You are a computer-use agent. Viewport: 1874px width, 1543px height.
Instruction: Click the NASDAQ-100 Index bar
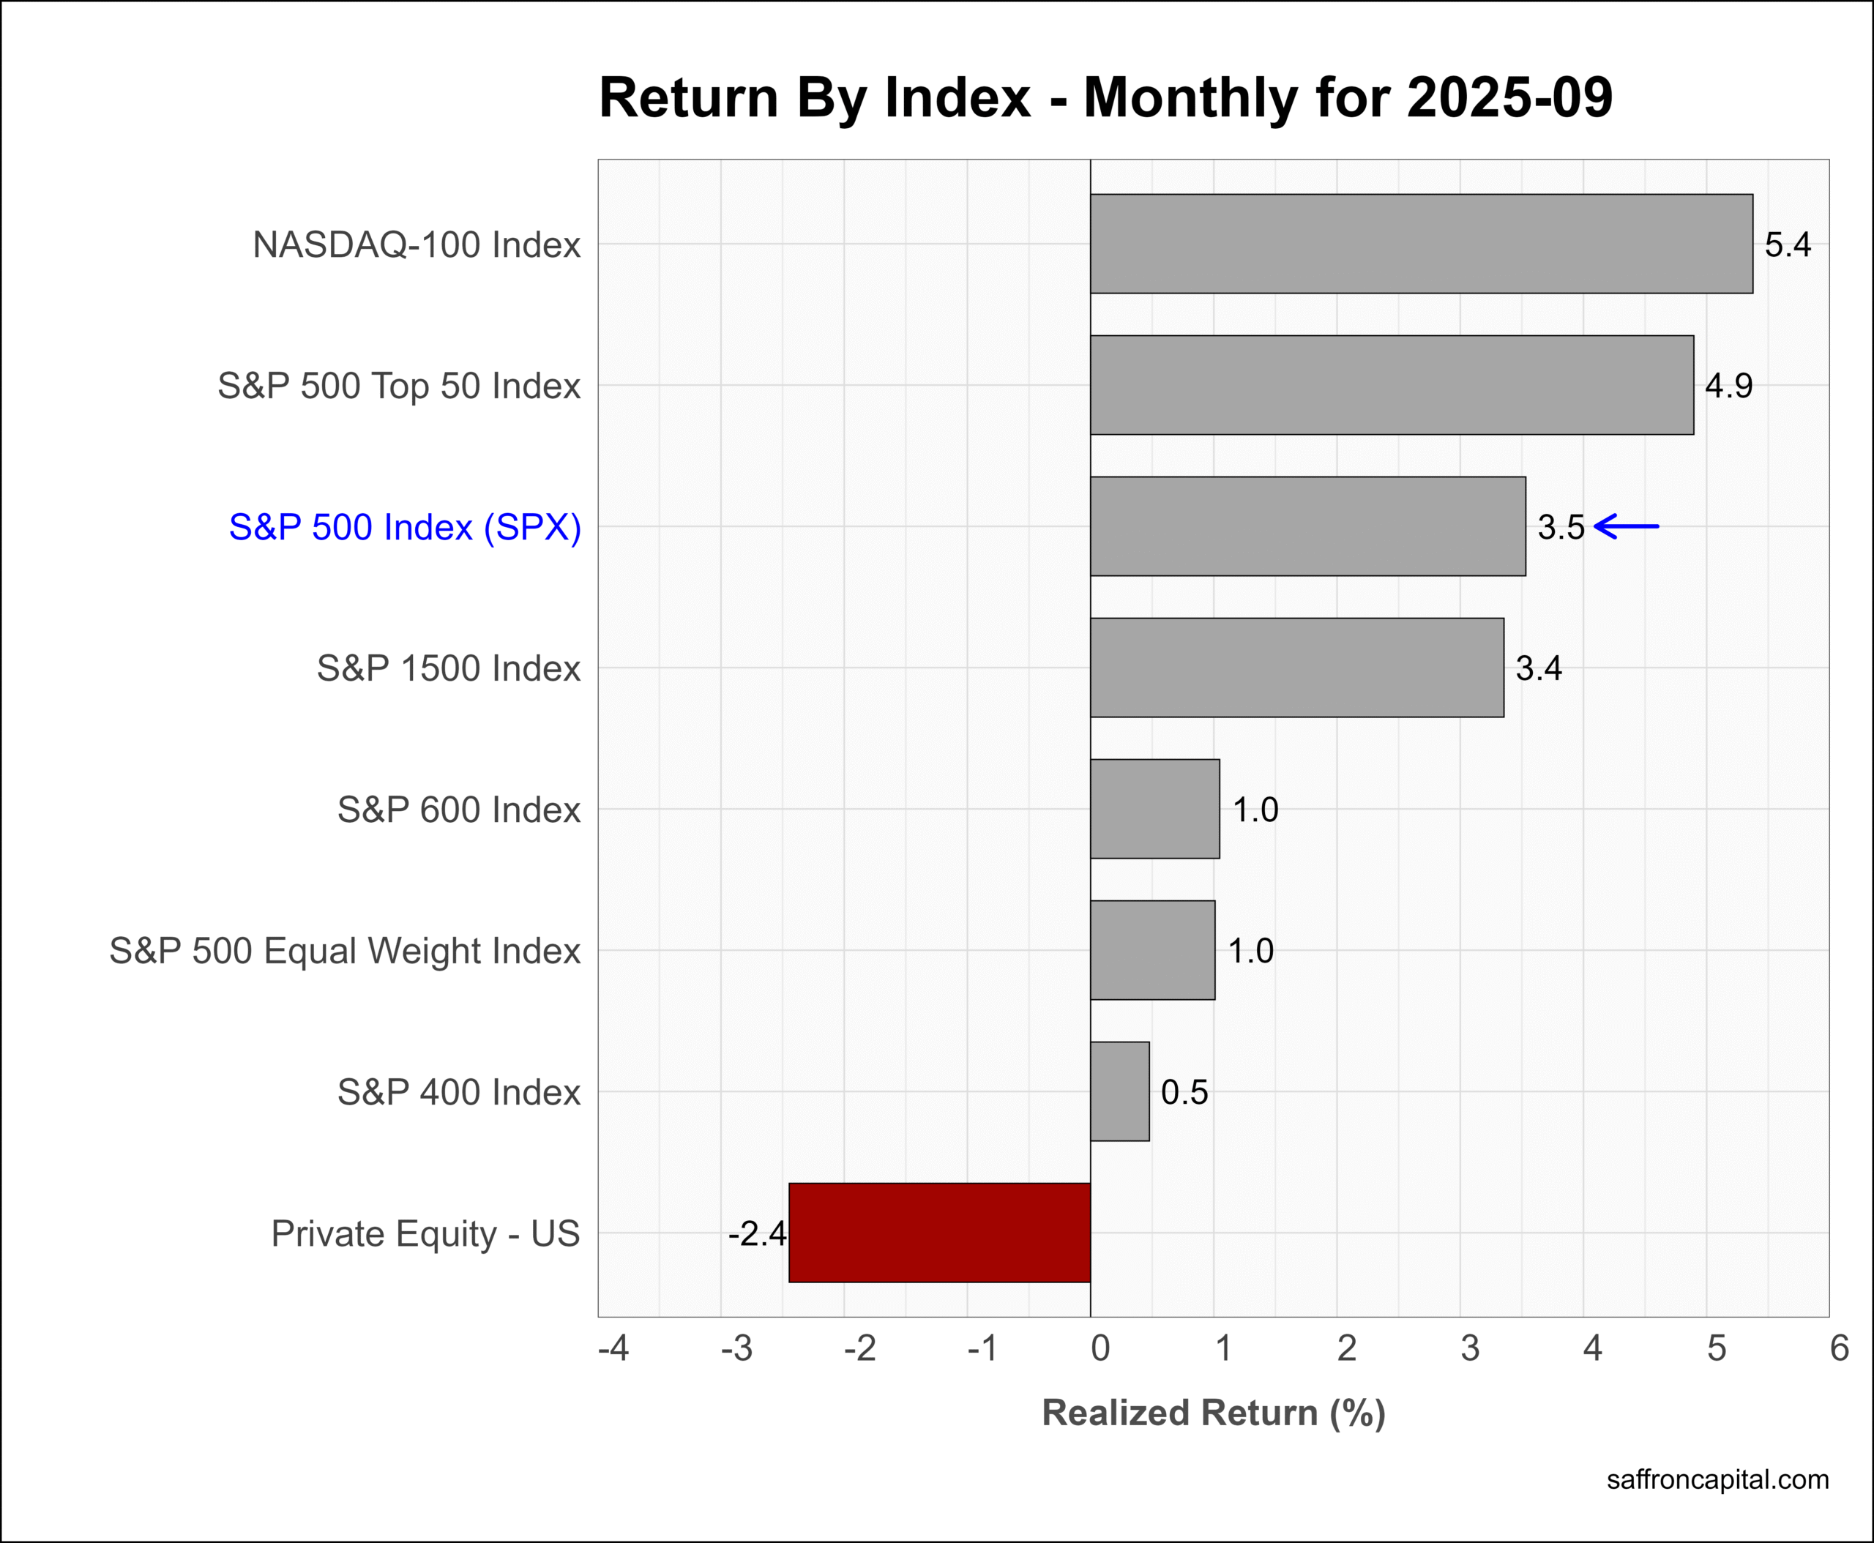[x=1421, y=244]
